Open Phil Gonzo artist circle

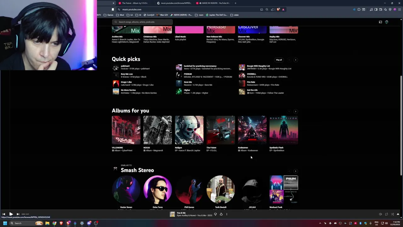click(x=189, y=190)
